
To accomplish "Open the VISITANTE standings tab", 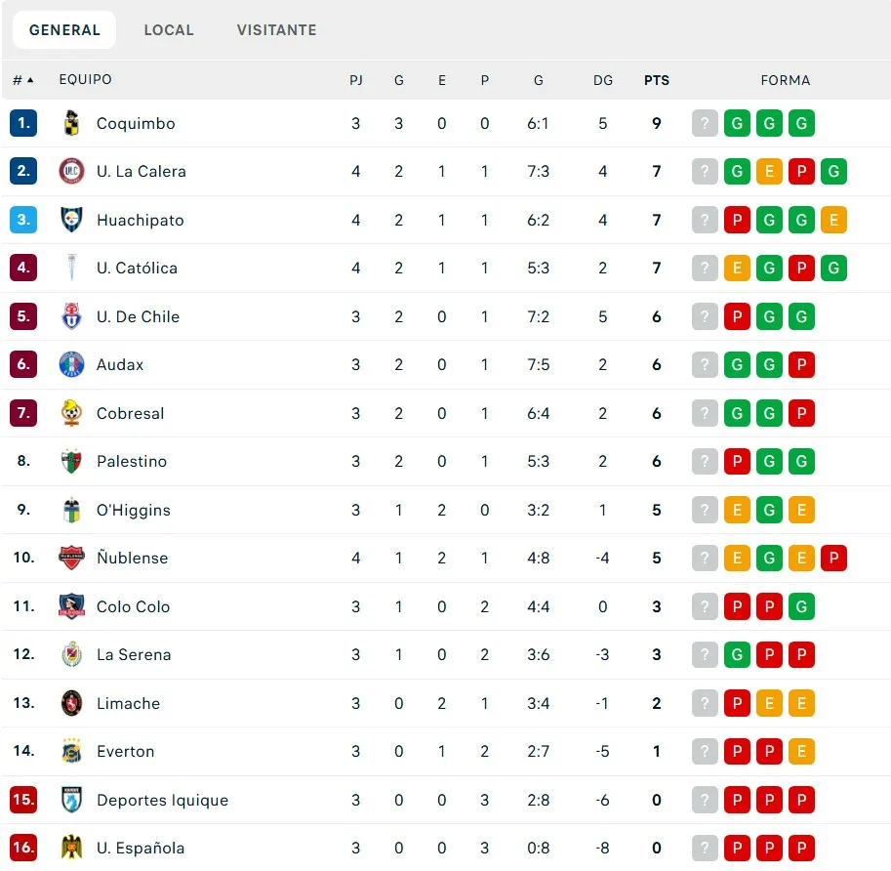I will (276, 30).
